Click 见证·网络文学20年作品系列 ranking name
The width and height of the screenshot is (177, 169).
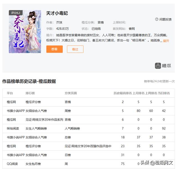click(44, 119)
